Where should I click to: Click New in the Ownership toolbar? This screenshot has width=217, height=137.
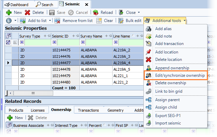coord(15,118)
